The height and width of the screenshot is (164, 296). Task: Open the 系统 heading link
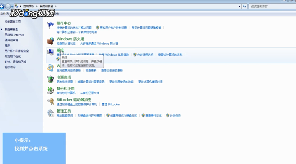[x=60, y=50]
